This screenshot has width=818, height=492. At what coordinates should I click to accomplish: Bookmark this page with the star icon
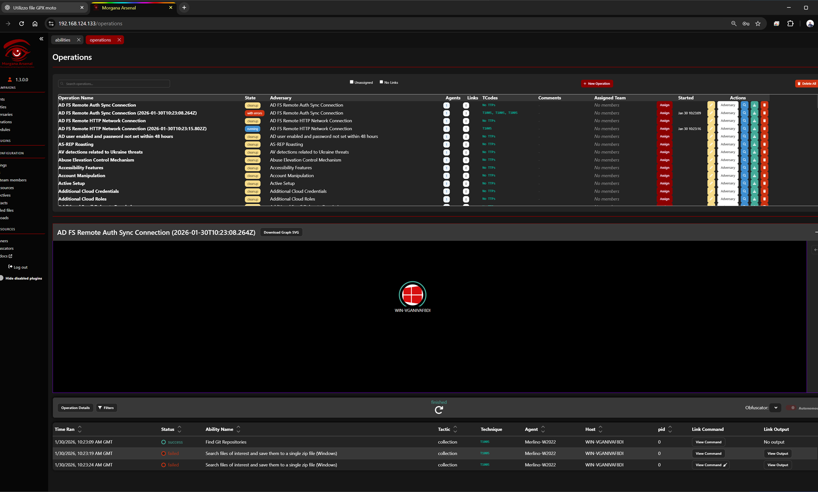coord(758,24)
